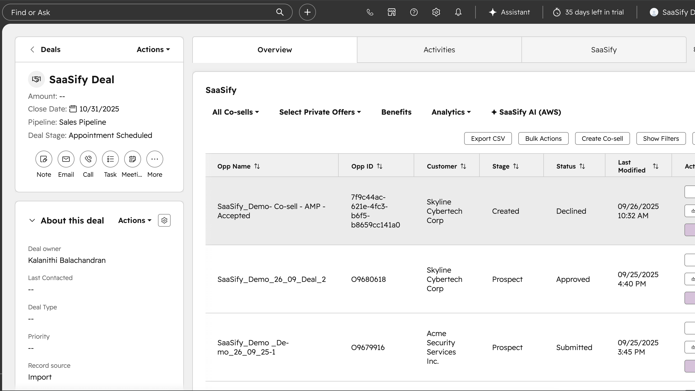Click the Deal Stage Appointment Scheduled value

pos(110,135)
